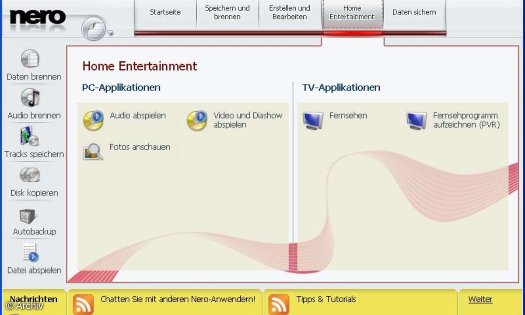Select the Home Entertainment tab
The width and height of the screenshot is (525, 315).
(352, 14)
